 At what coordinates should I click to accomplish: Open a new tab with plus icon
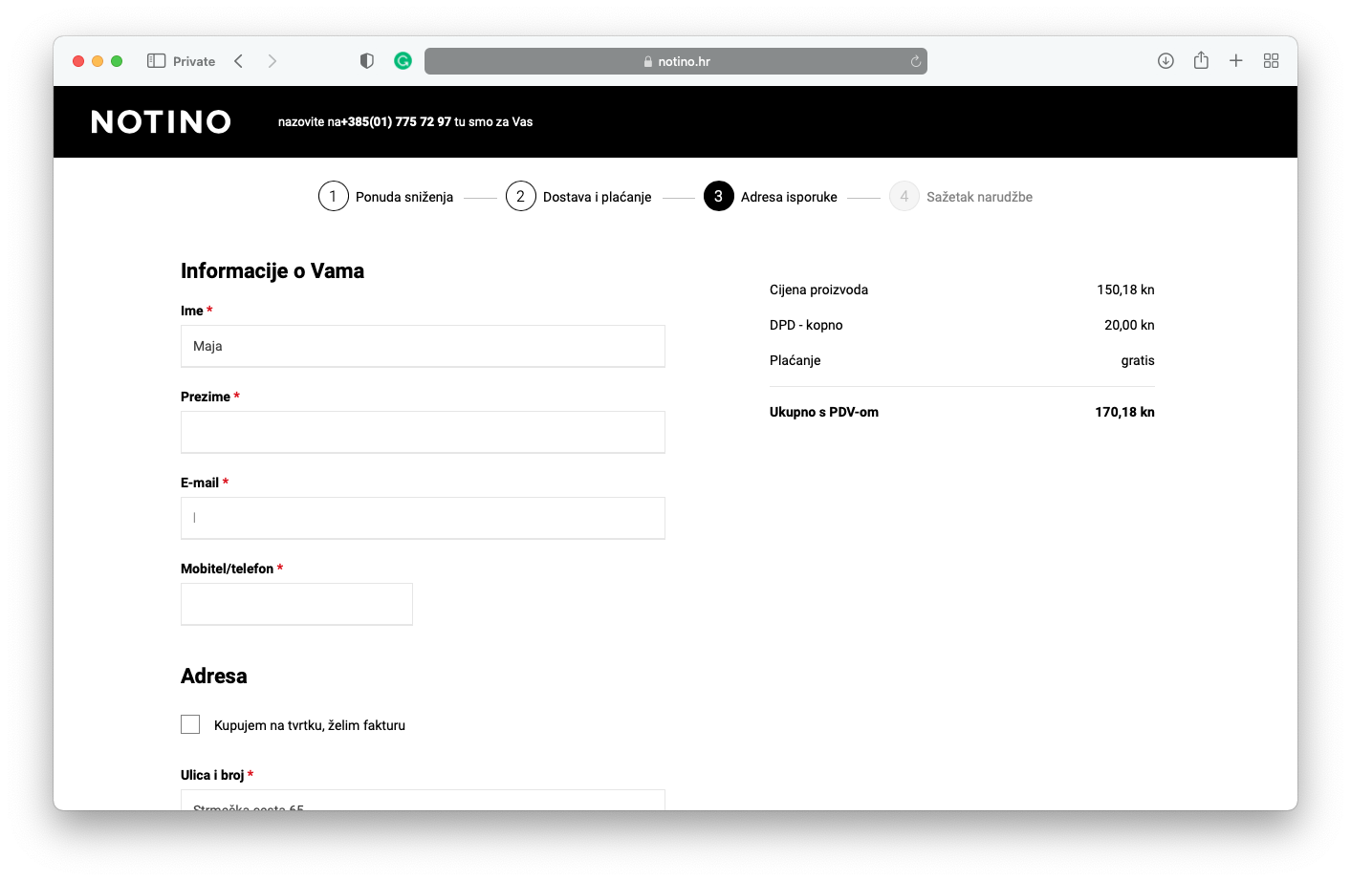[1235, 61]
